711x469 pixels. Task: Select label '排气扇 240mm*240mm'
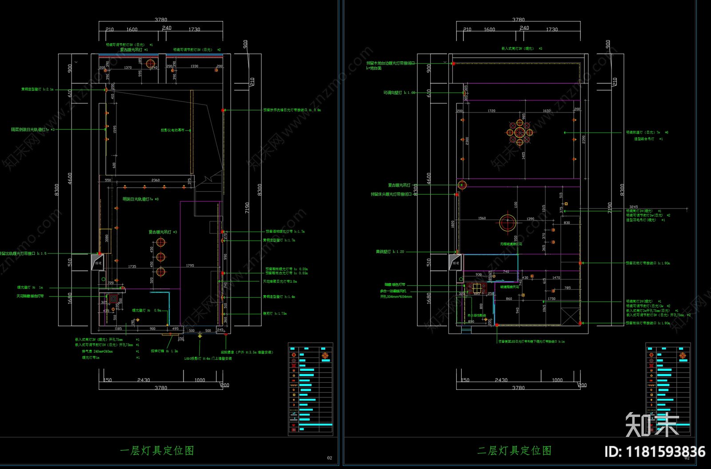(x=97, y=351)
